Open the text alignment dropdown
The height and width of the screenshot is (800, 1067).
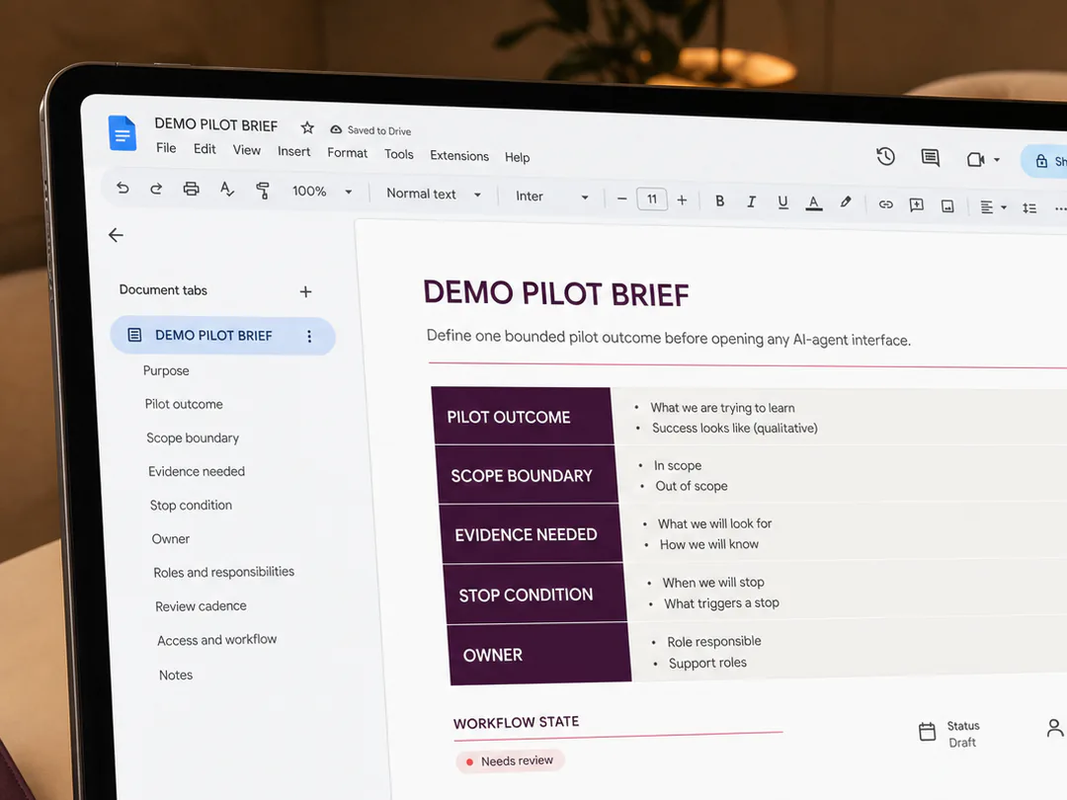[x=993, y=206]
